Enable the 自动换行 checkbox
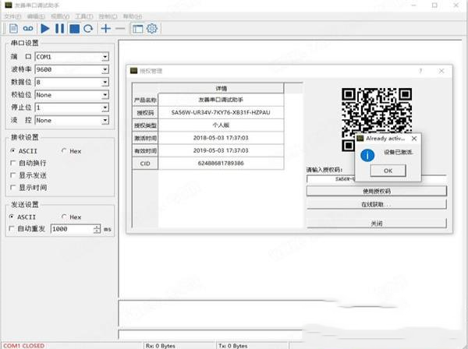The width and height of the screenshot is (468, 349). [x=12, y=163]
